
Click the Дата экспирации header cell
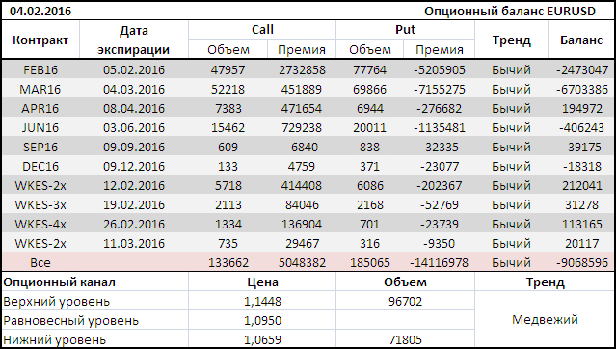tap(134, 40)
